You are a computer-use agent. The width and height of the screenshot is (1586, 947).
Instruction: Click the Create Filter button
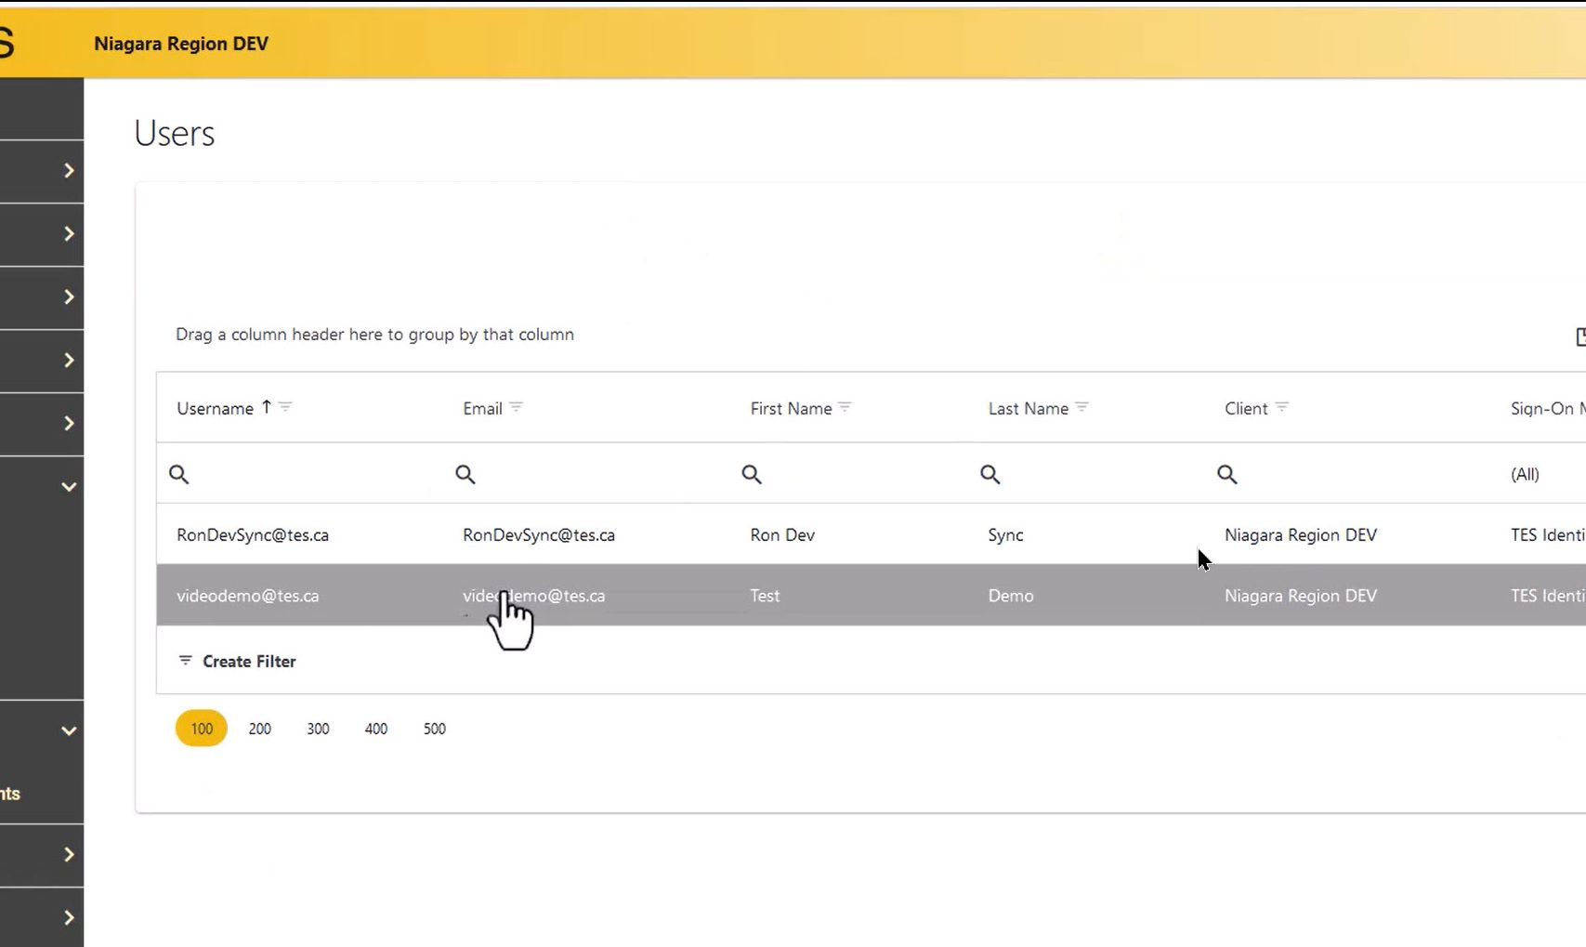point(238,662)
